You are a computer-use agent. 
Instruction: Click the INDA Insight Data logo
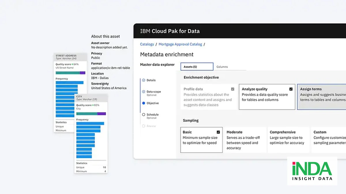[x=312, y=171]
